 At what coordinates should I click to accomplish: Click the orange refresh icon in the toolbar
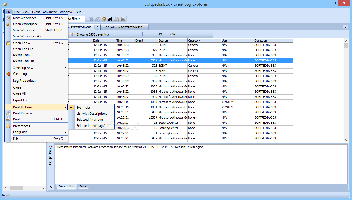pyautogui.click(x=104, y=19)
